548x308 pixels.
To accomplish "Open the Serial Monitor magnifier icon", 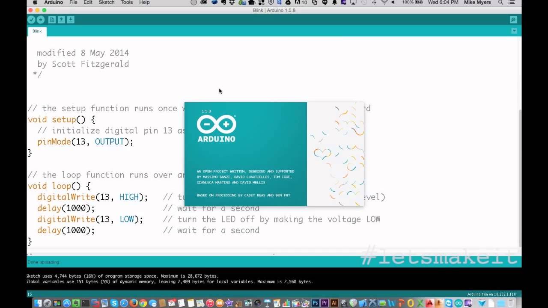I will click(512, 19).
